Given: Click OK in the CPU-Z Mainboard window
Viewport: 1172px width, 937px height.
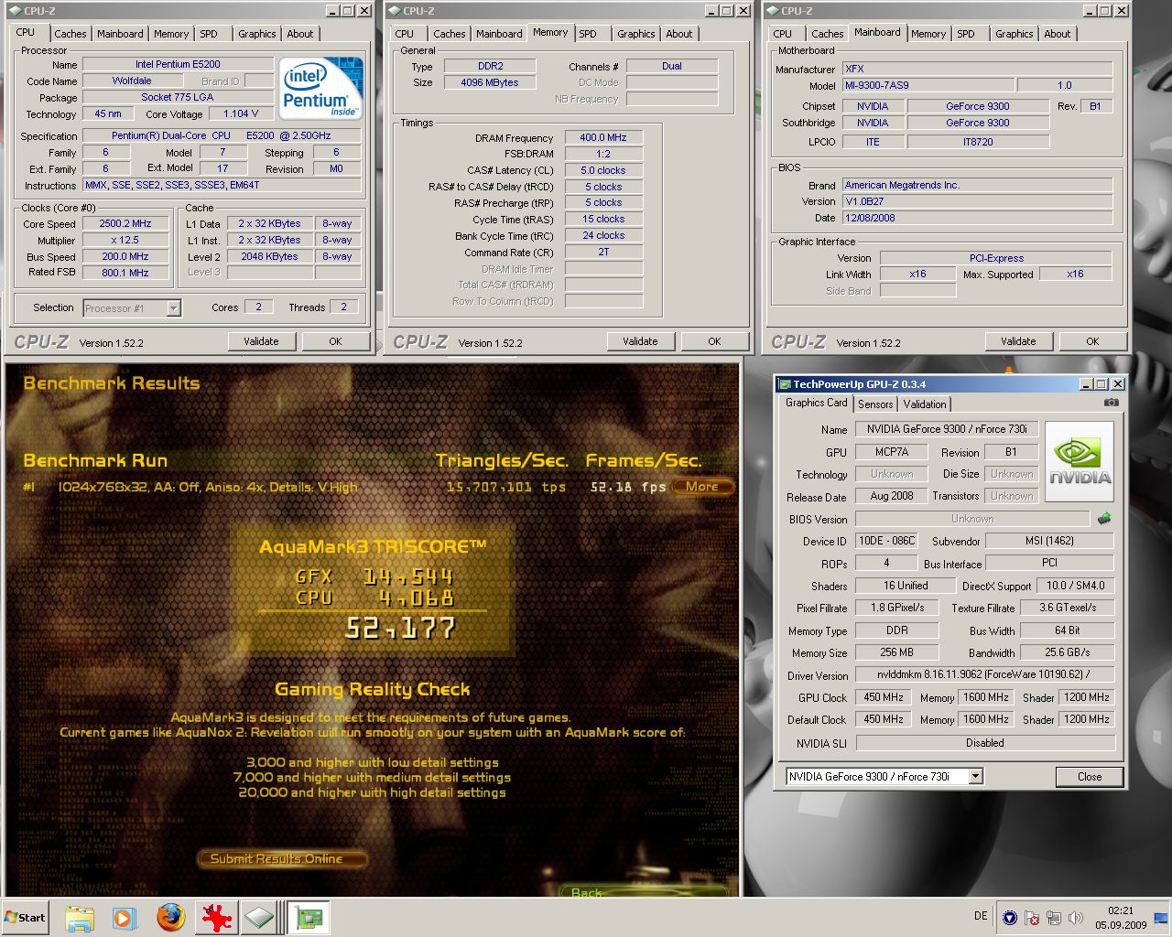Looking at the screenshot, I should [1092, 341].
